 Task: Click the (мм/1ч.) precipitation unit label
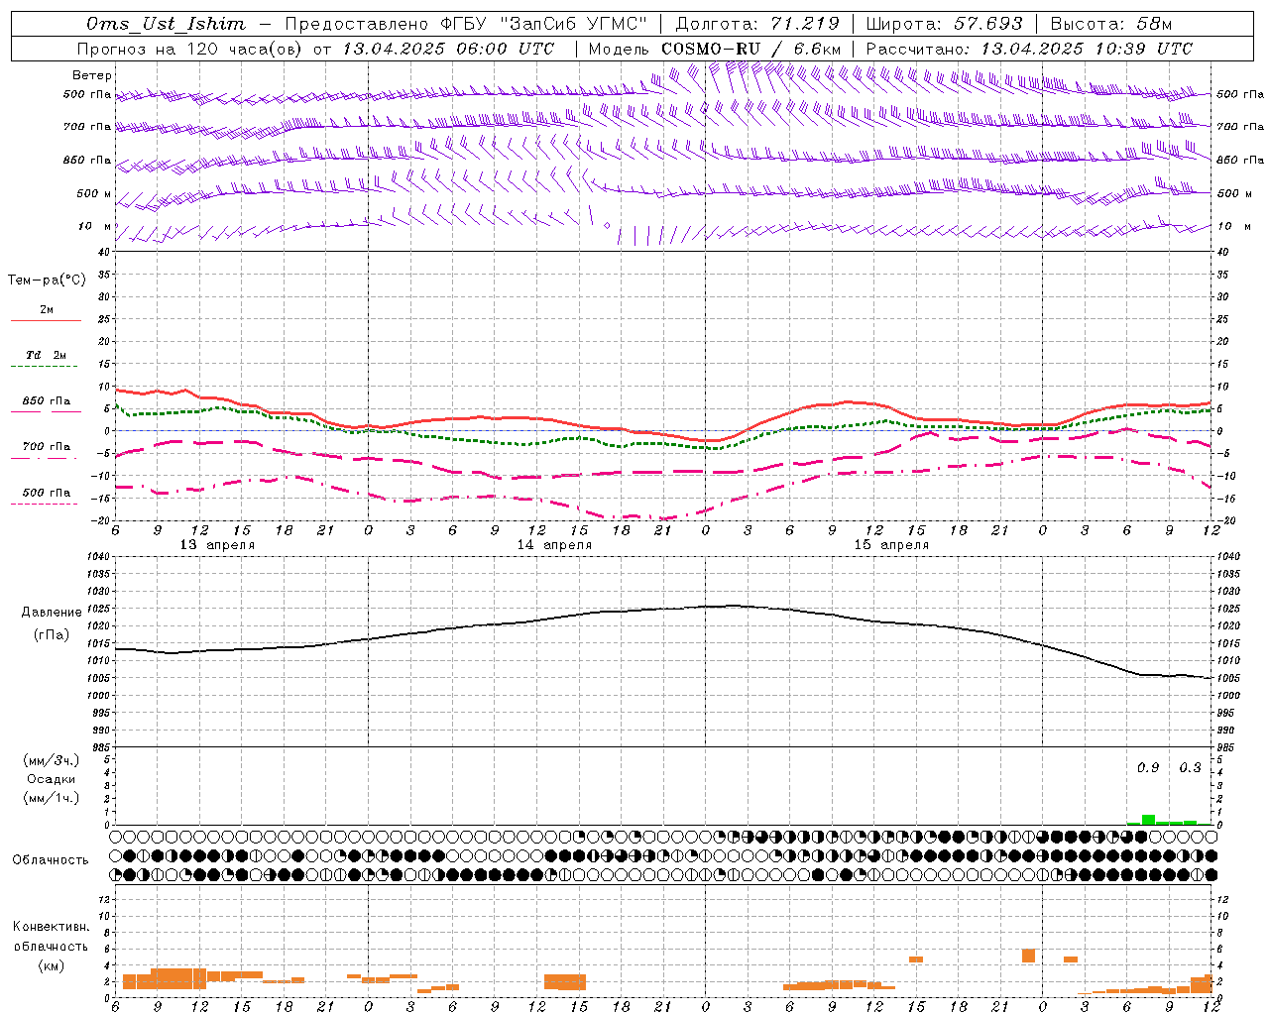[51, 799]
